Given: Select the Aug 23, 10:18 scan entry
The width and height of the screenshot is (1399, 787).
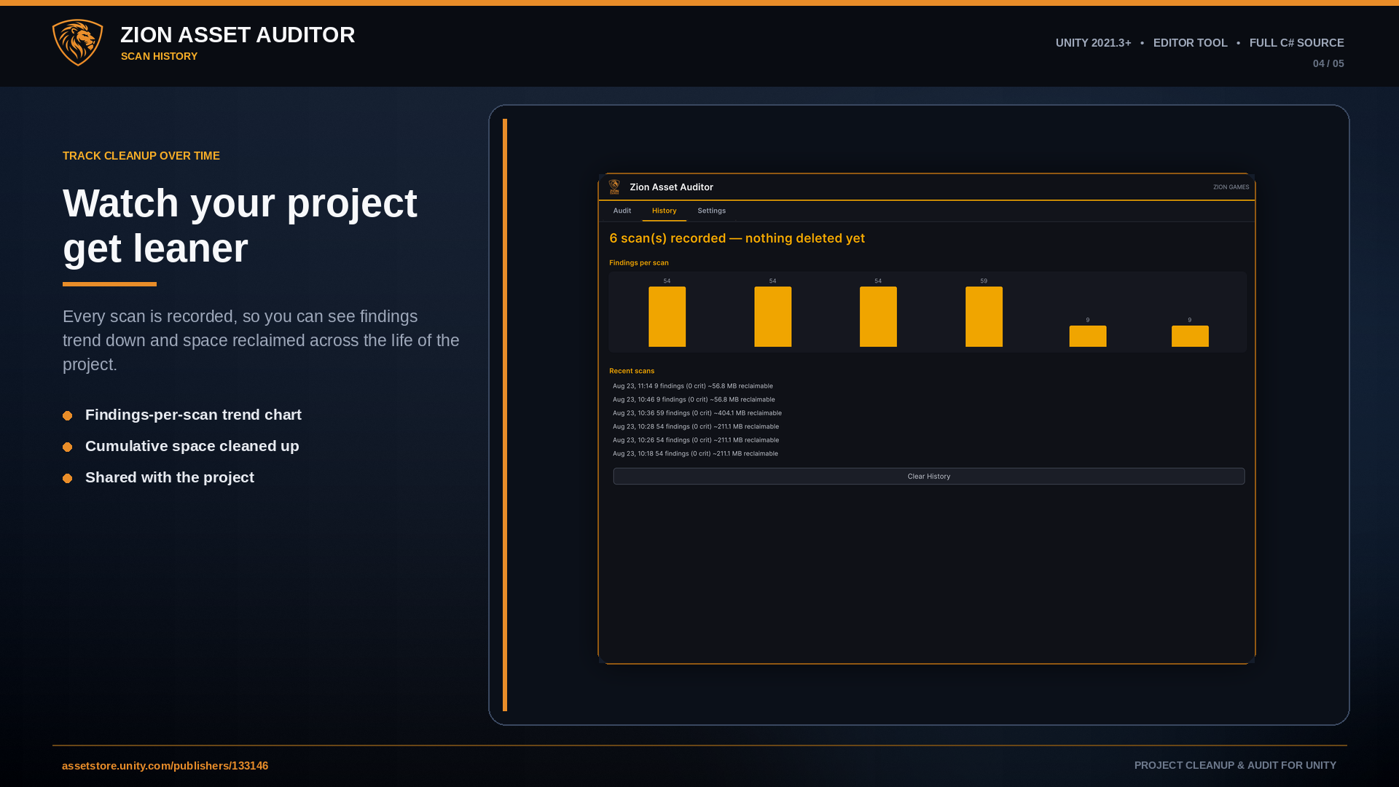Looking at the screenshot, I should pyautogui.click(x=695, y=454).
